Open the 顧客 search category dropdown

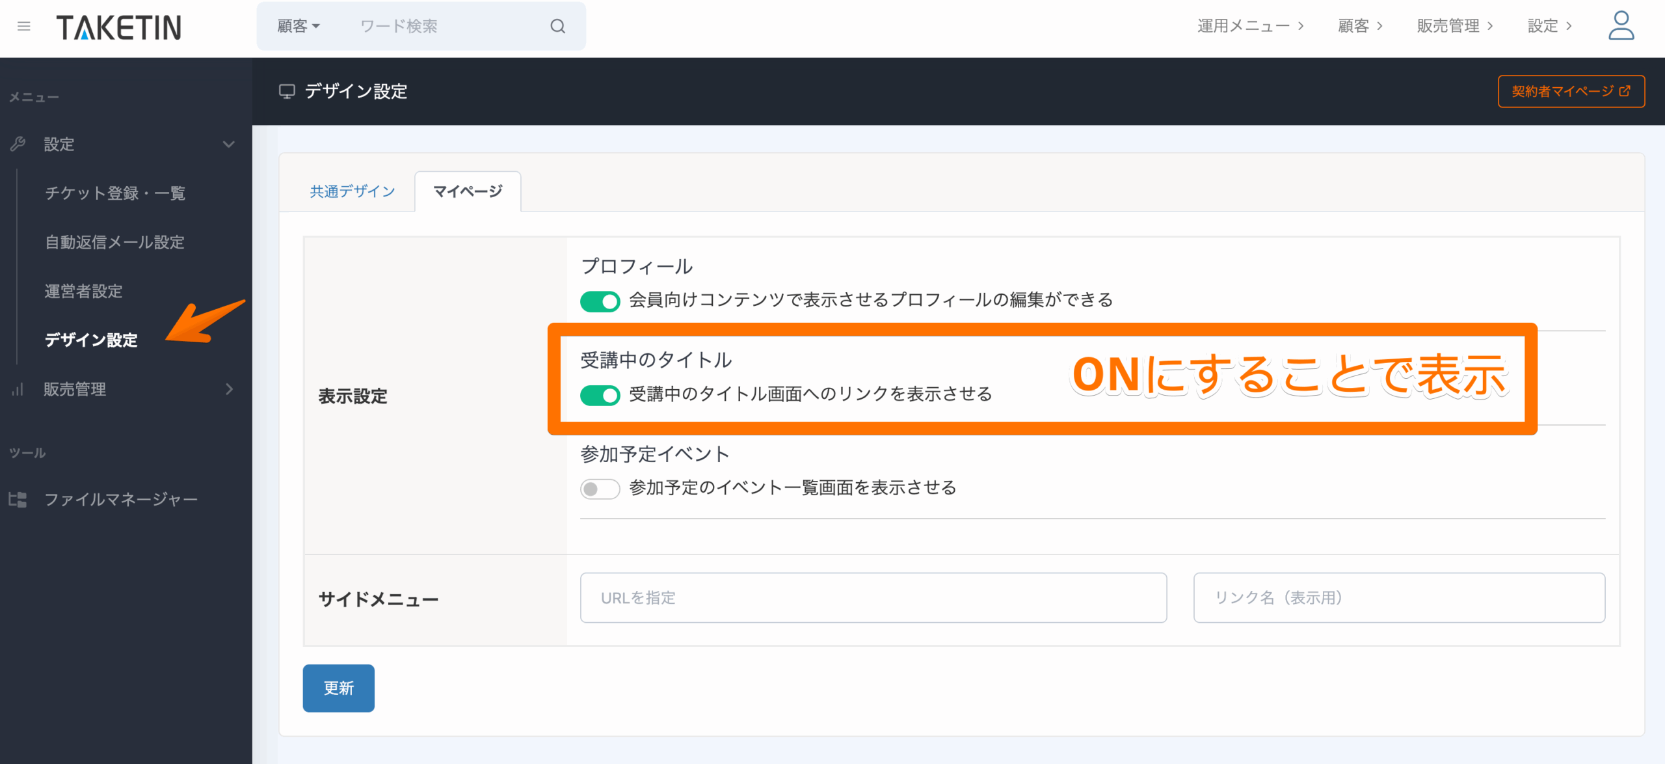(299, 26)
